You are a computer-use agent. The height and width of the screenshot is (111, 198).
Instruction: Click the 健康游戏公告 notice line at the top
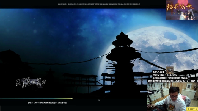(99, 4)
